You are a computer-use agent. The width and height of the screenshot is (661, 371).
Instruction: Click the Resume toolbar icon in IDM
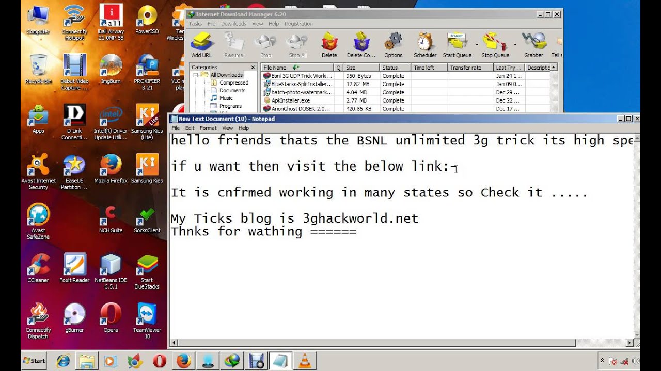click(x=233, y=45)
